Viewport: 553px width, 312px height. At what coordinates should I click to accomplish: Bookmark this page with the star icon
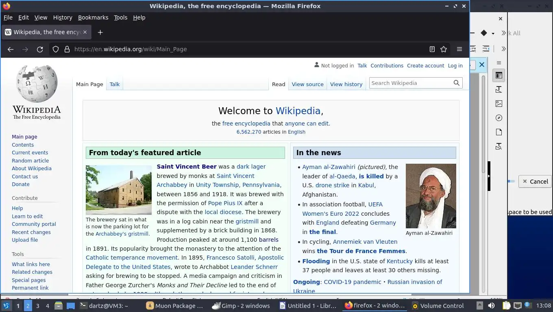444,49
